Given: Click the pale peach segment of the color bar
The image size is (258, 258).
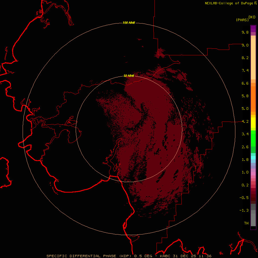Looking at the screenshot, I should point(253,59).
